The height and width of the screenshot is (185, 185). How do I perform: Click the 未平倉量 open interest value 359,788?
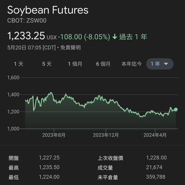point(156,177)
